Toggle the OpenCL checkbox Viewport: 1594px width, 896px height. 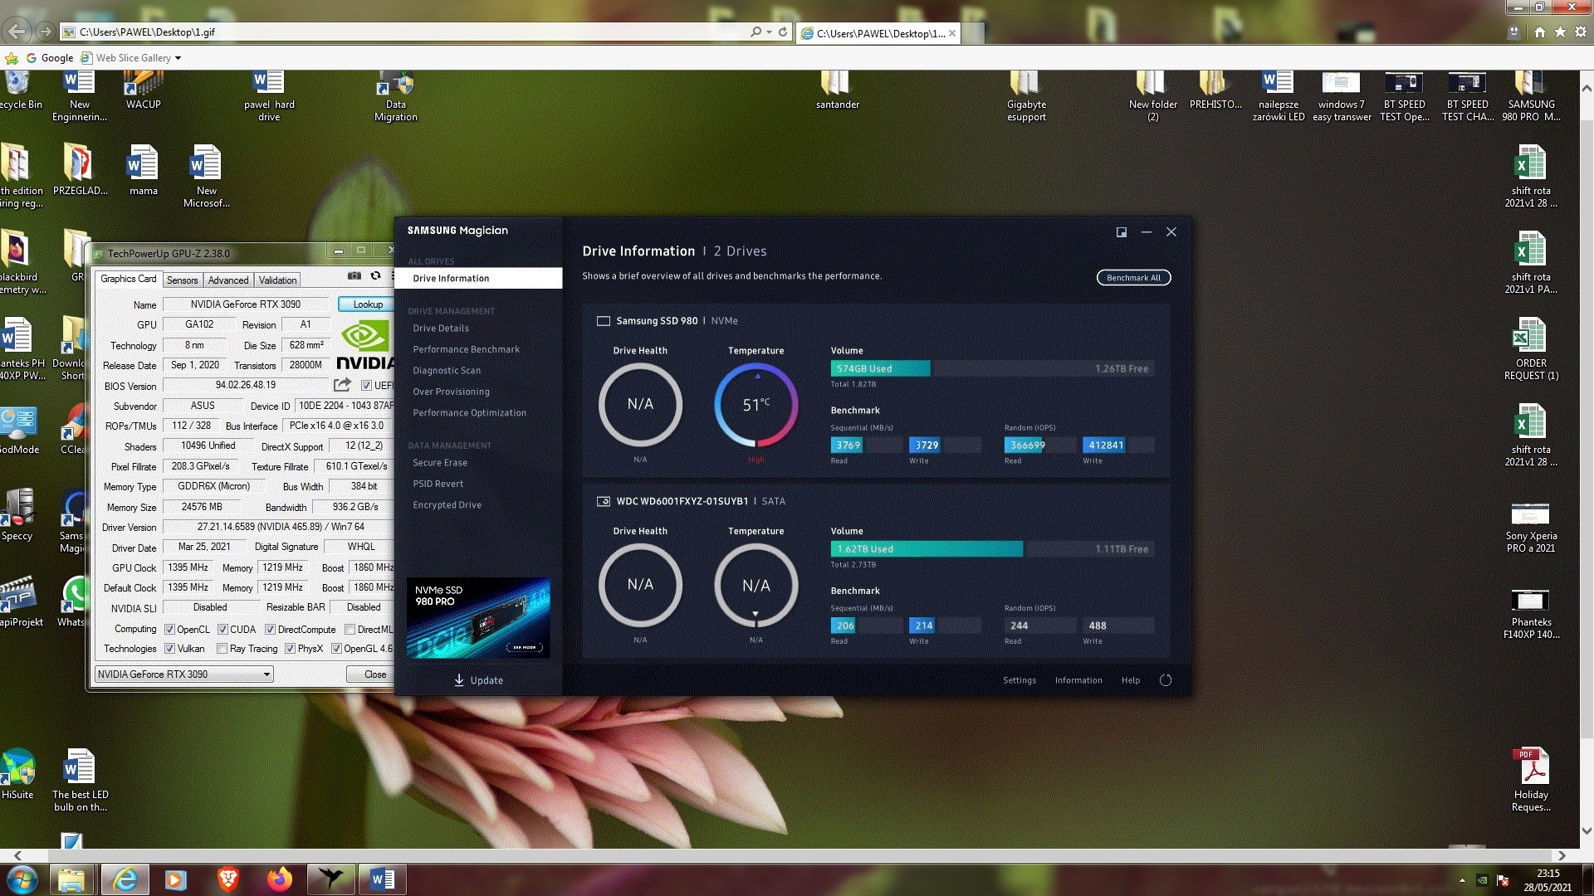click(169, 630)
